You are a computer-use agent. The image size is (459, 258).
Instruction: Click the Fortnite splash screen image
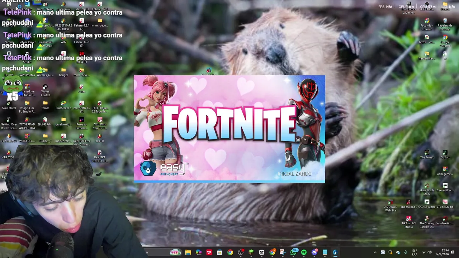229,129
